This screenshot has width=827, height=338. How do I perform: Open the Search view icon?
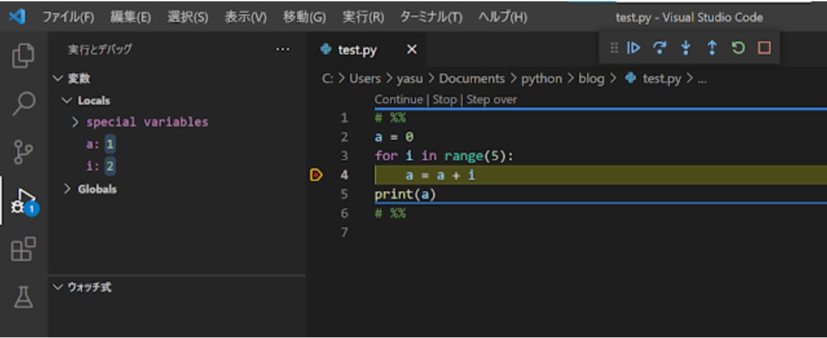23,103
